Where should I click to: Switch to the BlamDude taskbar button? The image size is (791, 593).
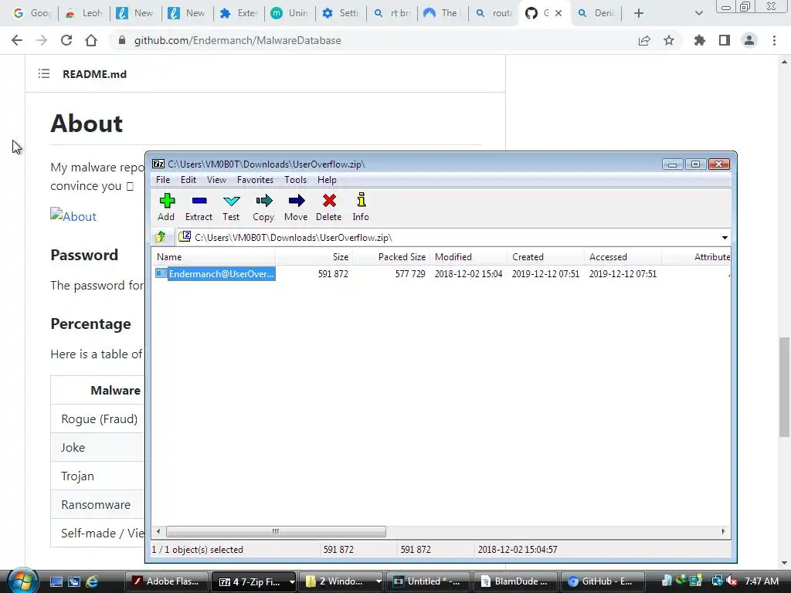point(515,581)
